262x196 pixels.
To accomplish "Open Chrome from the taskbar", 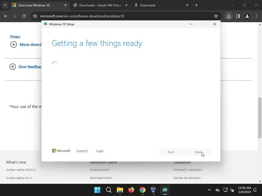I will click(142, 190).
